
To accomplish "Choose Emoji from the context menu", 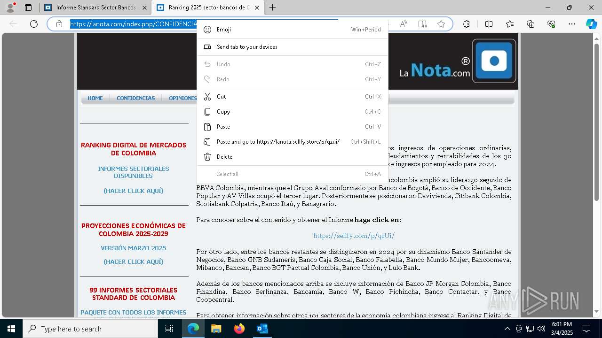I will 292,30.
